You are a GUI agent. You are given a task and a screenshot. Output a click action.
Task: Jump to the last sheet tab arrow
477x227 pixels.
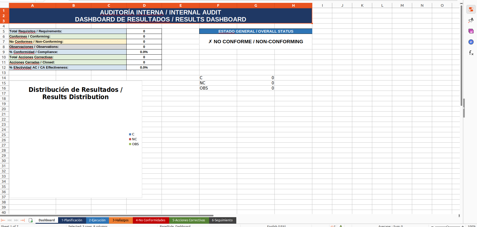pos(23,220)
